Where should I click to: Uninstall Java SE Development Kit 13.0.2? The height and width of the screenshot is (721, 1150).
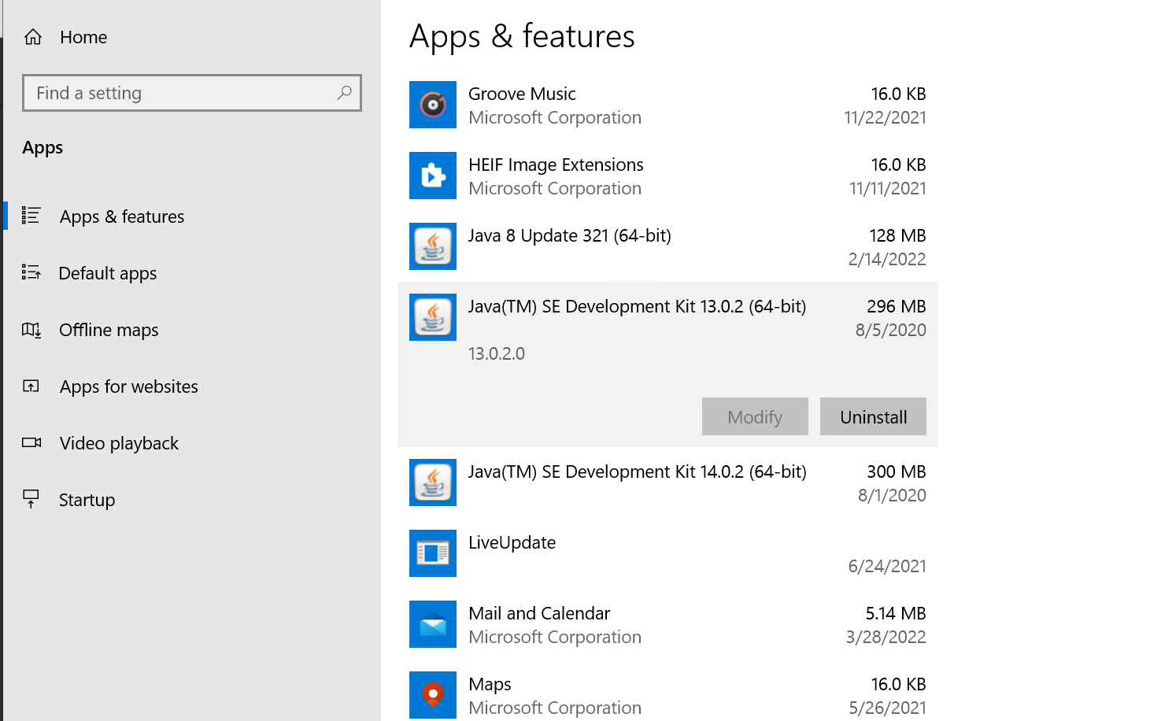tap(873, 416)
